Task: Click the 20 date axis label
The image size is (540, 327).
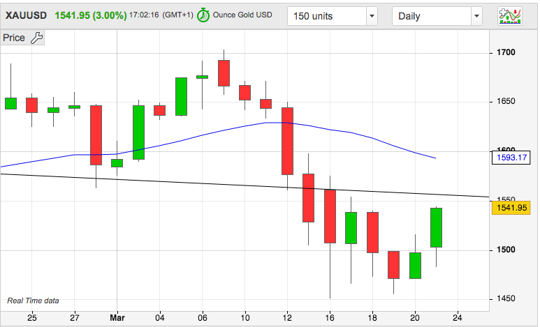Action: pyautogui.click(x=415, y=318)
